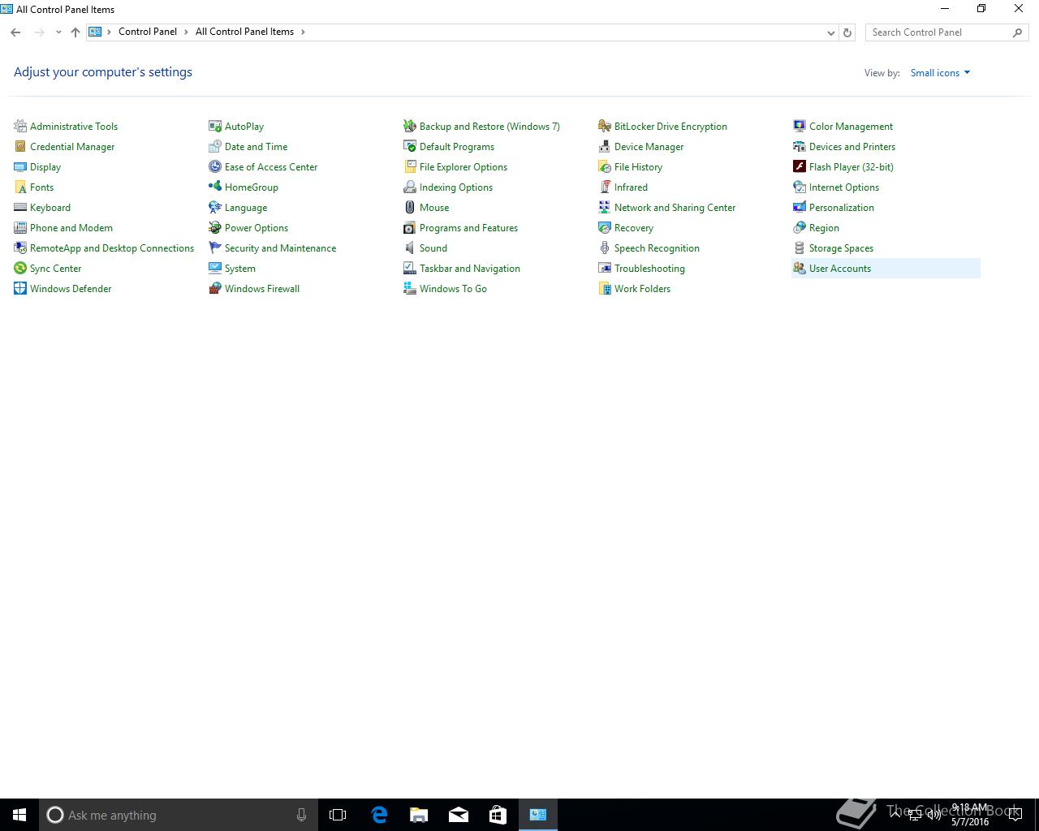Viewport: 1039px width, 831px height.
Task: Open the System link
Action: 240,269
